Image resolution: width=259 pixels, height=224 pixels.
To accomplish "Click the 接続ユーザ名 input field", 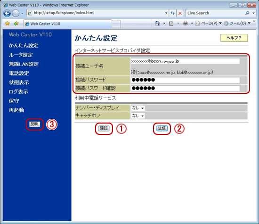I will point(185,61).
